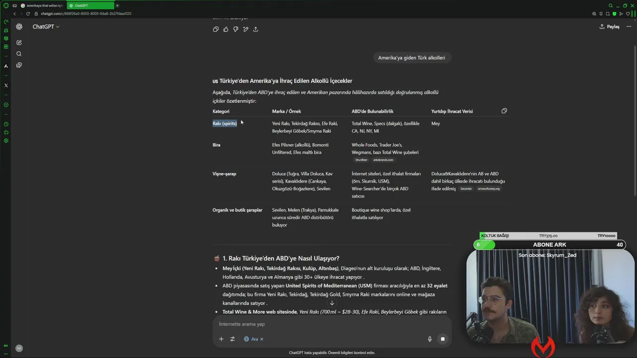
Task: Open the user avatar at sidebar bottom
Action: tap(19, 349)
